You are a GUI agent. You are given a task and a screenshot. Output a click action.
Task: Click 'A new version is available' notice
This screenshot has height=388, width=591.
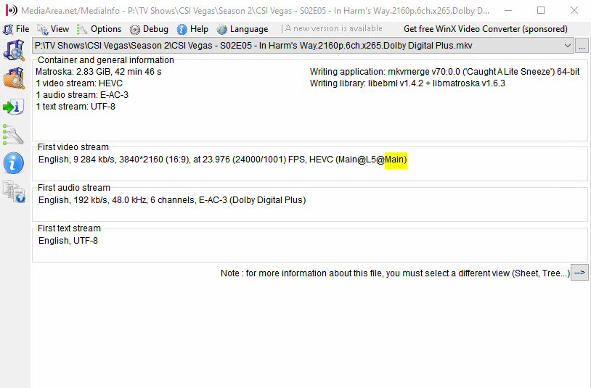pyautogui.click(x=333, y=28)
